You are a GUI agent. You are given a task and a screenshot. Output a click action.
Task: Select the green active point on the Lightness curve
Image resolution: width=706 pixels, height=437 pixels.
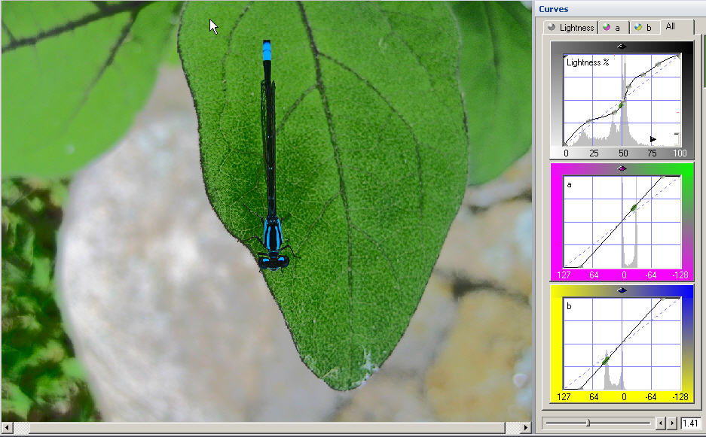coord(622,105)
